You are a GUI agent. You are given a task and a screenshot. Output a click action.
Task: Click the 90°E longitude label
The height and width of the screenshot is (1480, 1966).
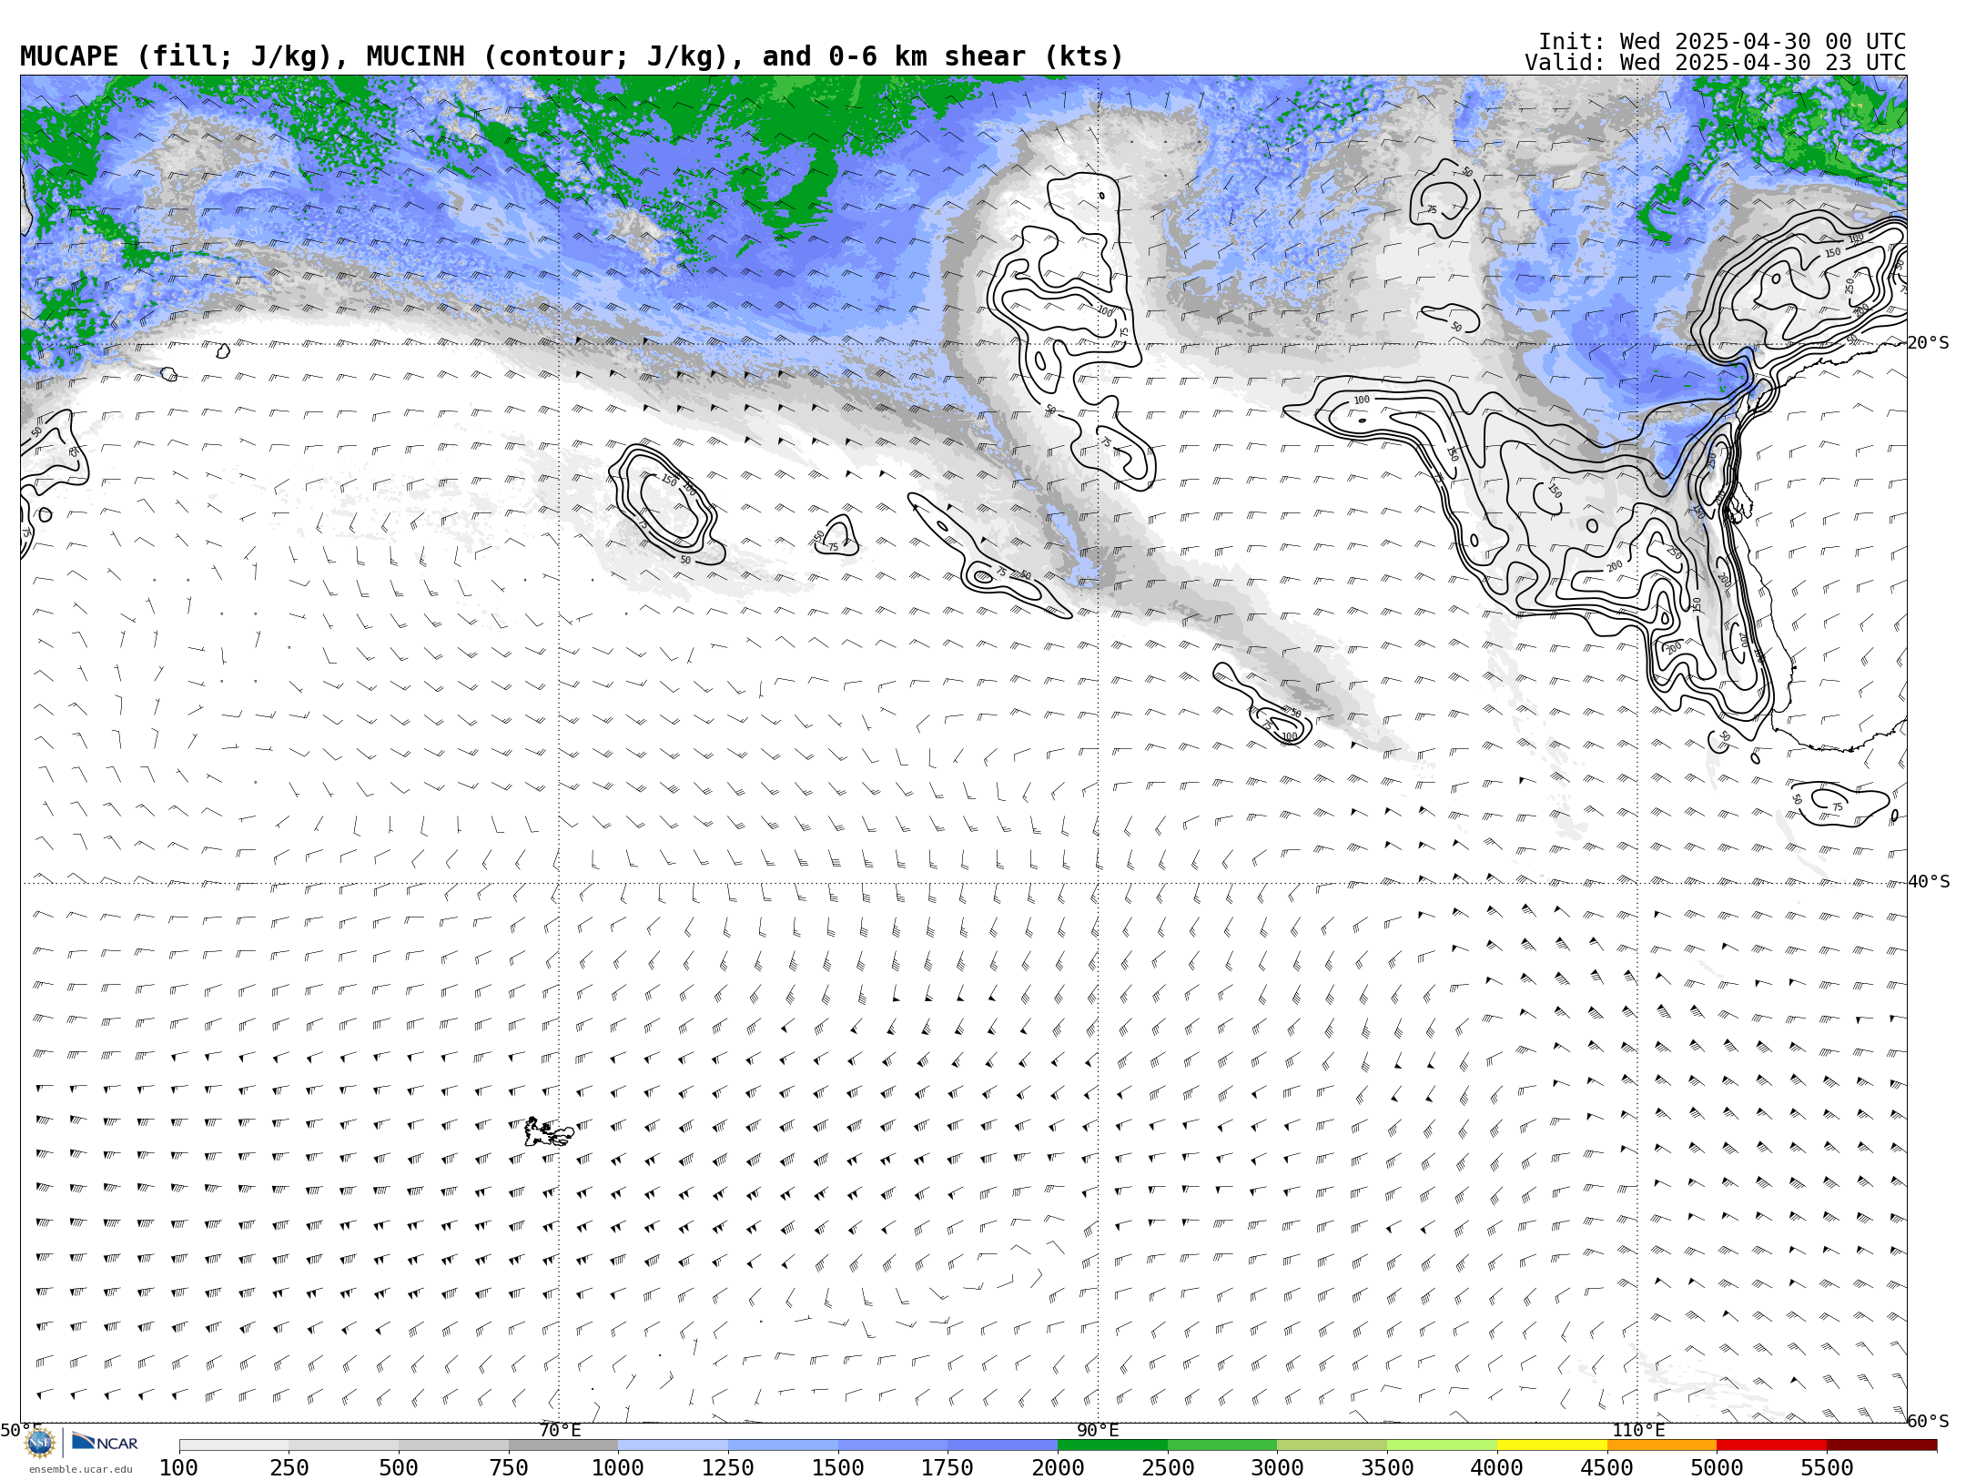[1098, 1431]
